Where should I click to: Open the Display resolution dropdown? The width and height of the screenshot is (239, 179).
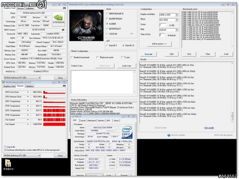[176, 15]
